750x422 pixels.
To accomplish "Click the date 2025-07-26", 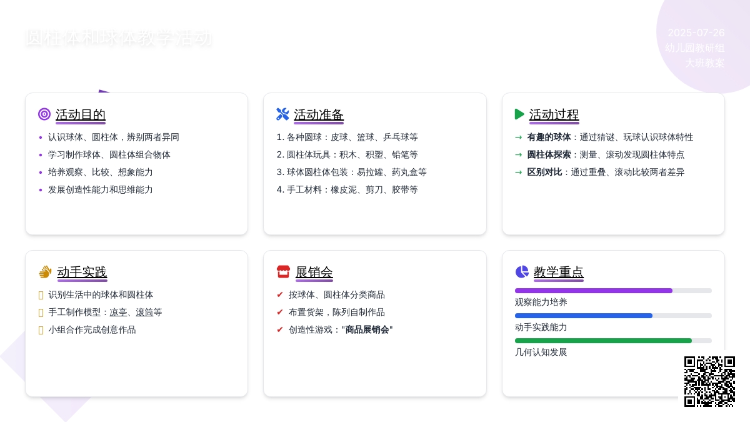I will (x=696, y=33).
